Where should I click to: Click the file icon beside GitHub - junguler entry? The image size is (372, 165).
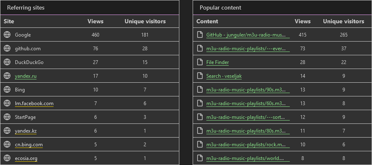coord(200,34)
